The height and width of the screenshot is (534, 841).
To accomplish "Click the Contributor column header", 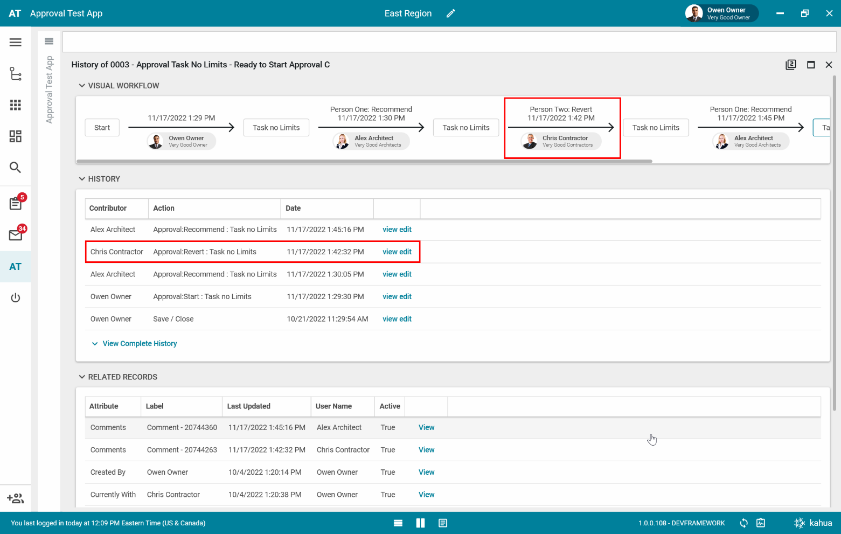I will tap(108, 208).
